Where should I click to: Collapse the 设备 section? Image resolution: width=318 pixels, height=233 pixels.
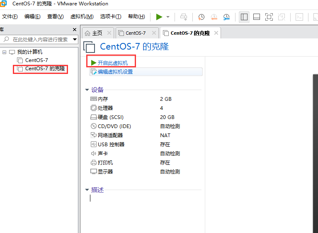tap(87, 90)
